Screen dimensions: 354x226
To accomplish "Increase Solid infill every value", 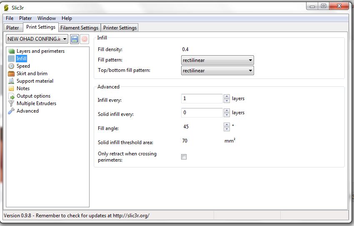I will 227,111.
